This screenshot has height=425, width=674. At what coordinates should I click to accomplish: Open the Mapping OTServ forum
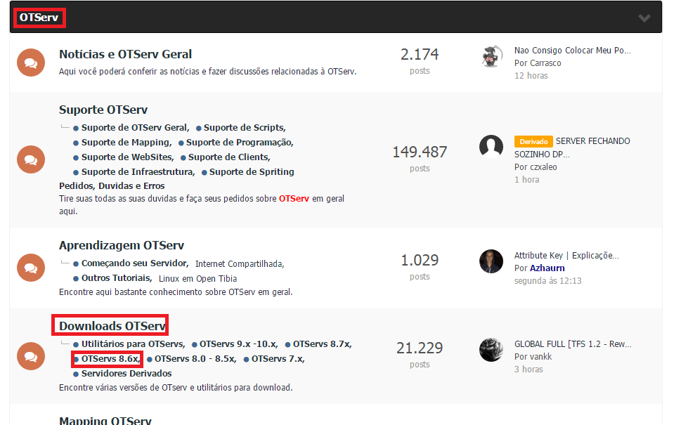105,420
